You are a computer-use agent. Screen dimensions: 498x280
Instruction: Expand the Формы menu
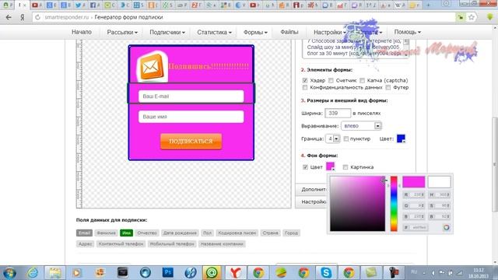pos(255,32)
